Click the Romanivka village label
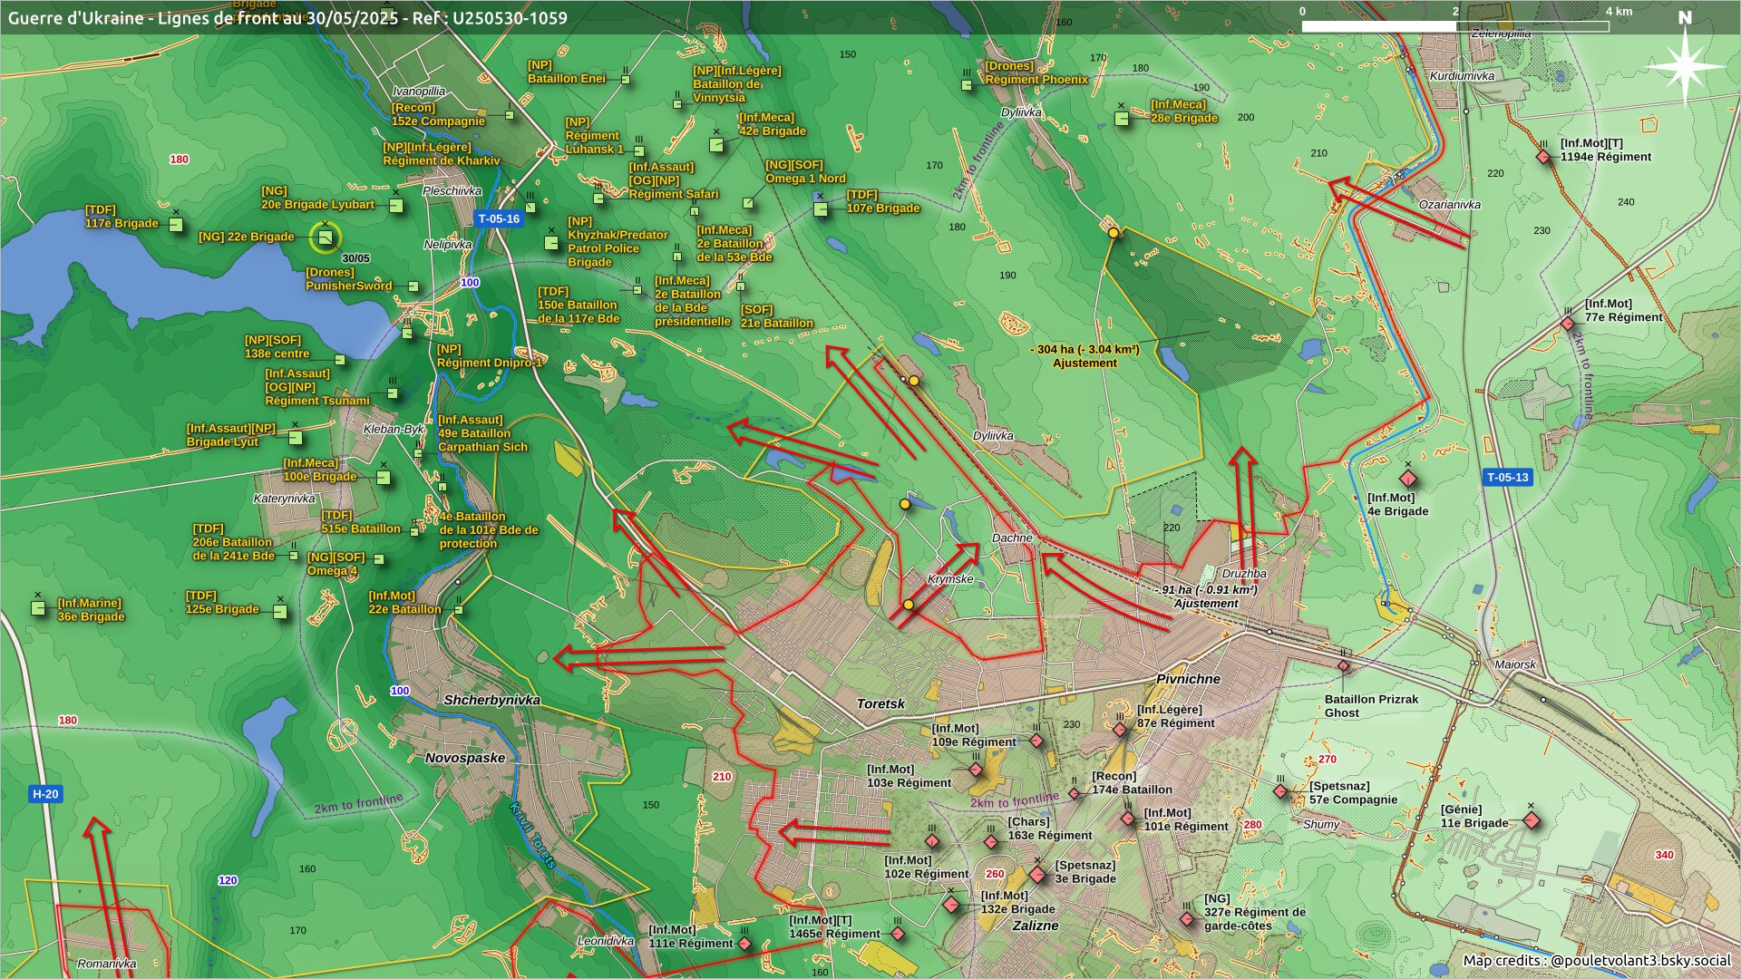The width and height of the screenshot is (1741, 979). point(107,964)
